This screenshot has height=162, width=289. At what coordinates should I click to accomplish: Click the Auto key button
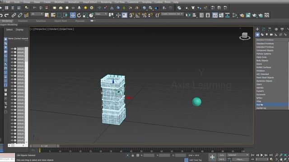click(222, 155)
